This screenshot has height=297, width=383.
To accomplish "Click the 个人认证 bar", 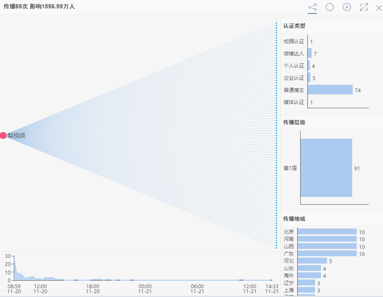I will (x=309, y=65).
